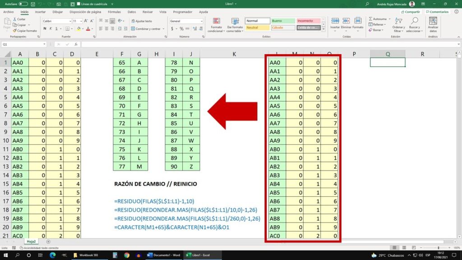Image resolution: width=462 pixels, height=260 pixels.
Task: Apply the Bueno cell style
Action: (x=283, y=21)
